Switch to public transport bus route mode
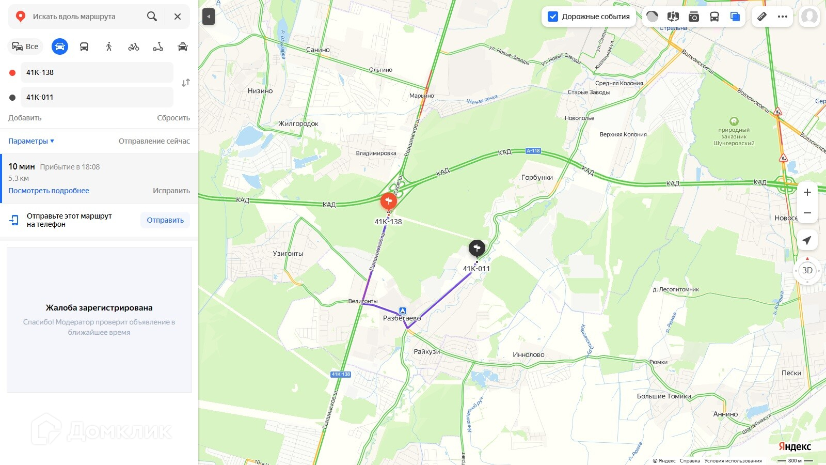 click(84, 47)
